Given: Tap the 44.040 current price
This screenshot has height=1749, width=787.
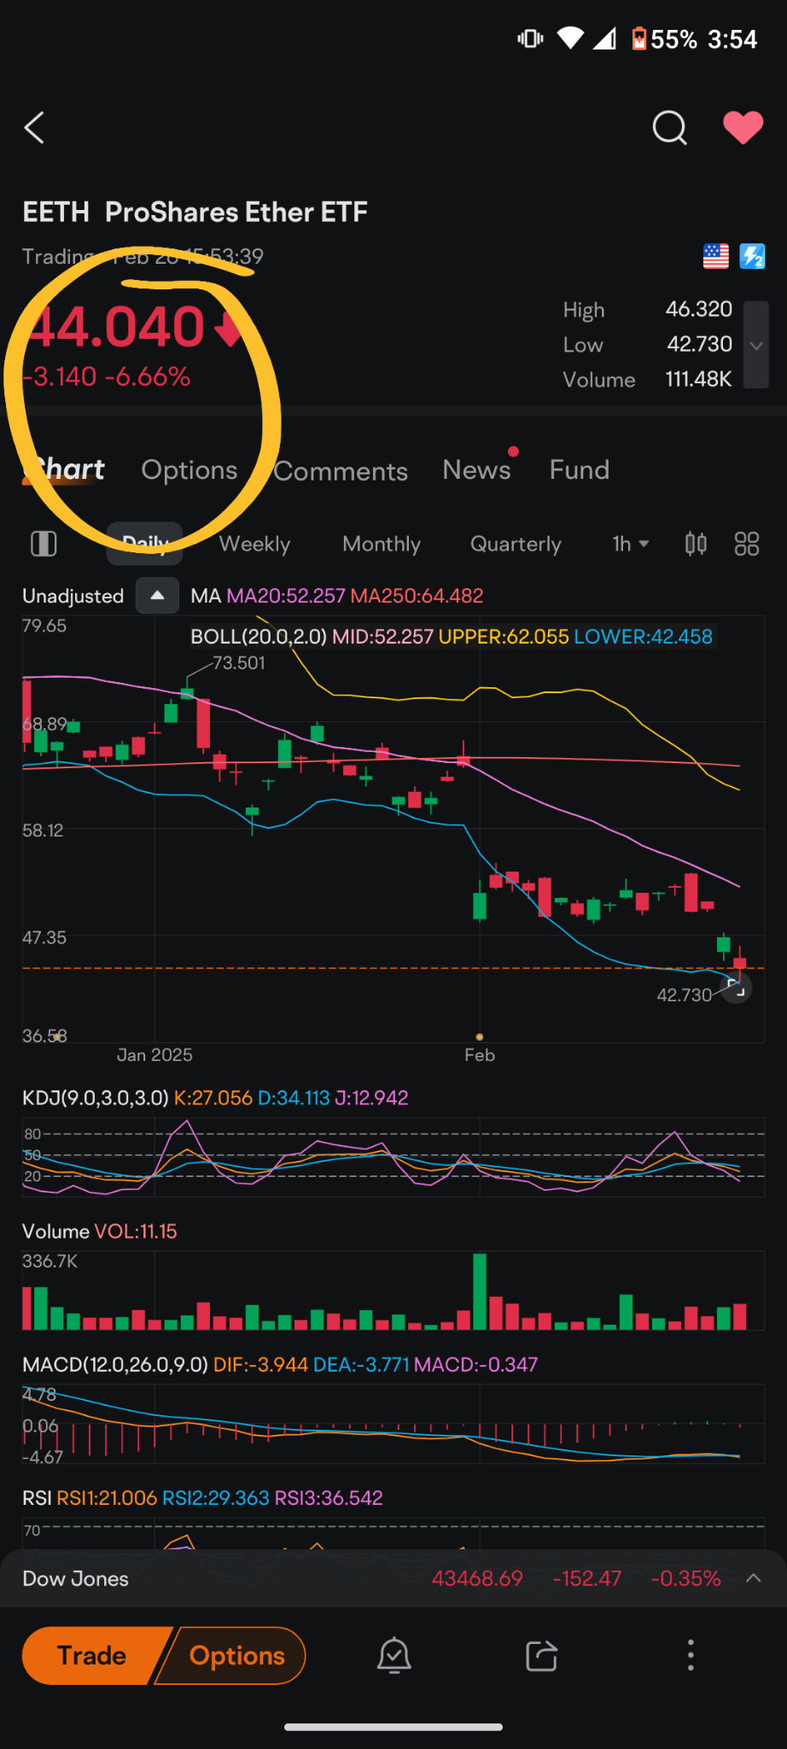Looking at the screenshot, I should pos(115,326).
